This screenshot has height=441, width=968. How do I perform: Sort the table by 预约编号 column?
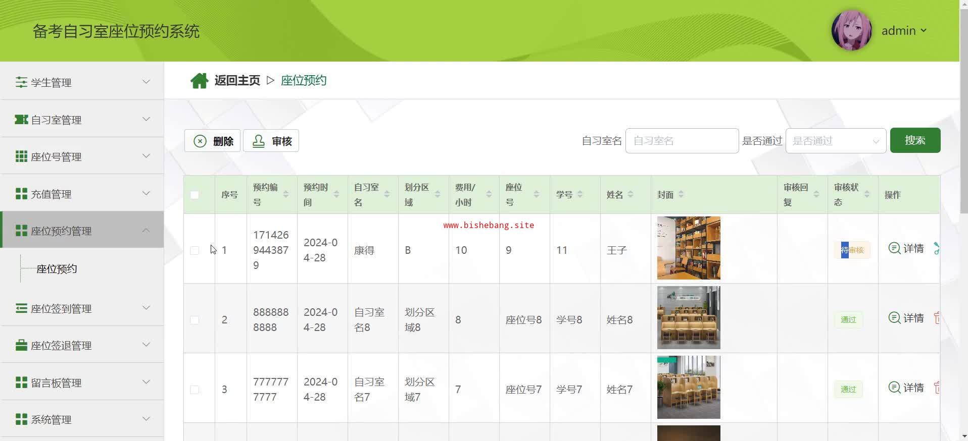pyautogui.click(x=286, y=195)
